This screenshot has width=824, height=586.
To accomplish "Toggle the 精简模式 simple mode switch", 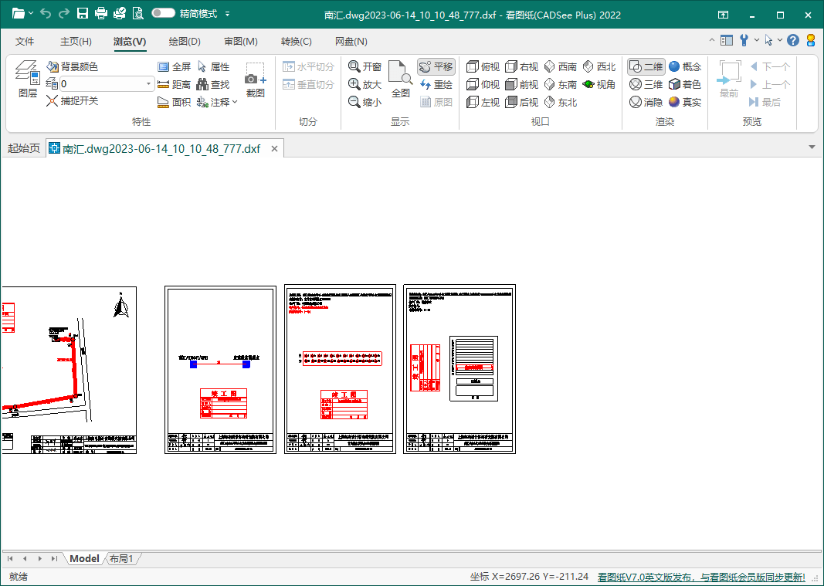I will [x=163, y=13].
